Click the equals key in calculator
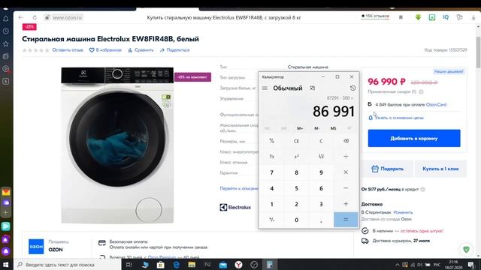481x270 pixels. pos(346,220)
